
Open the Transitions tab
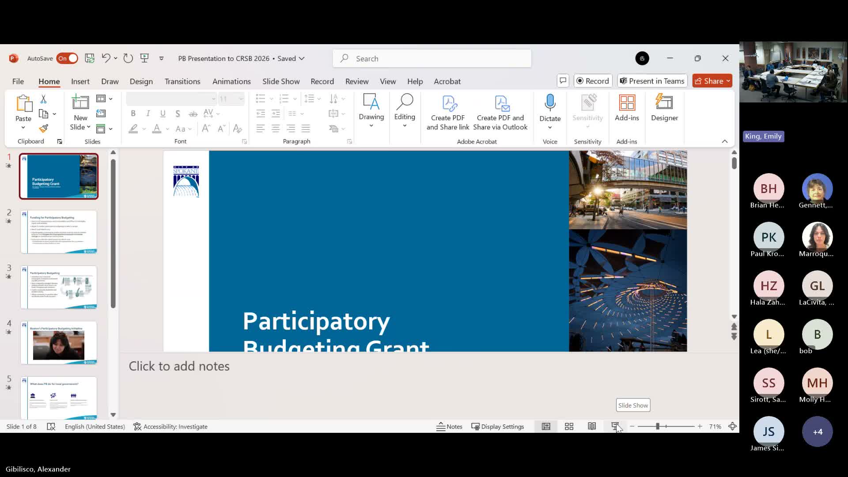[182, 81]
